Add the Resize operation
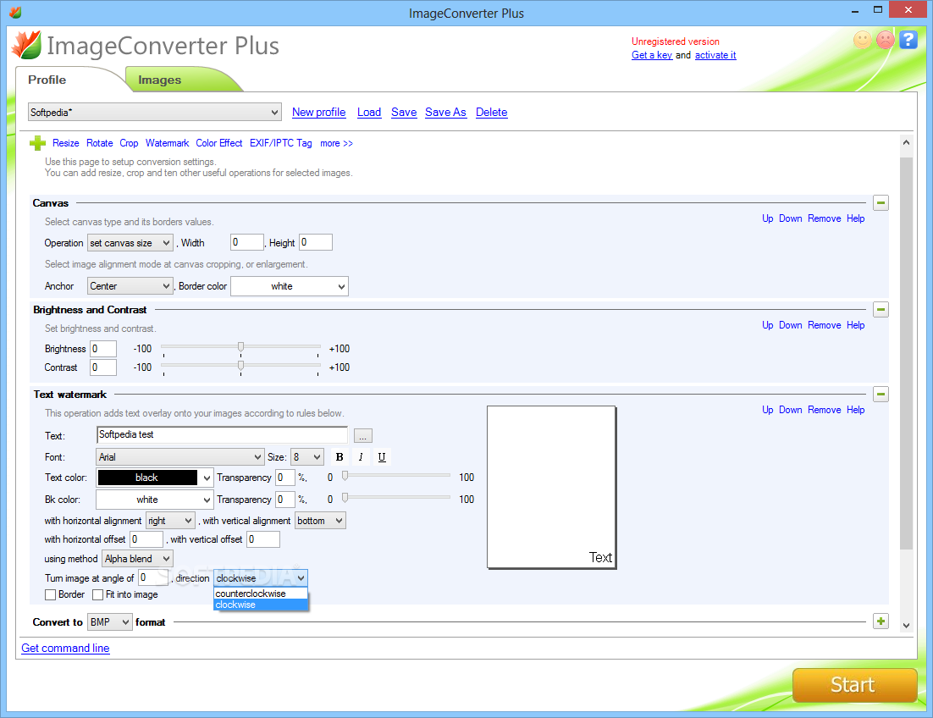The height and width of the screenshot is (718, 933). tap(65, 143)
